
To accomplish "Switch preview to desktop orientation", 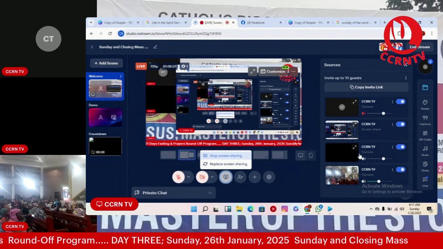I will click(x=300, y=155).
